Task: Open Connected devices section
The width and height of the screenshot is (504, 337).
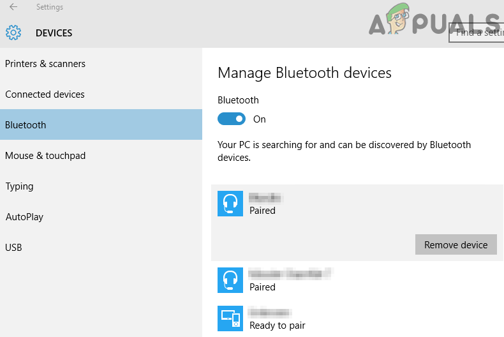Action: coord(45,94)
